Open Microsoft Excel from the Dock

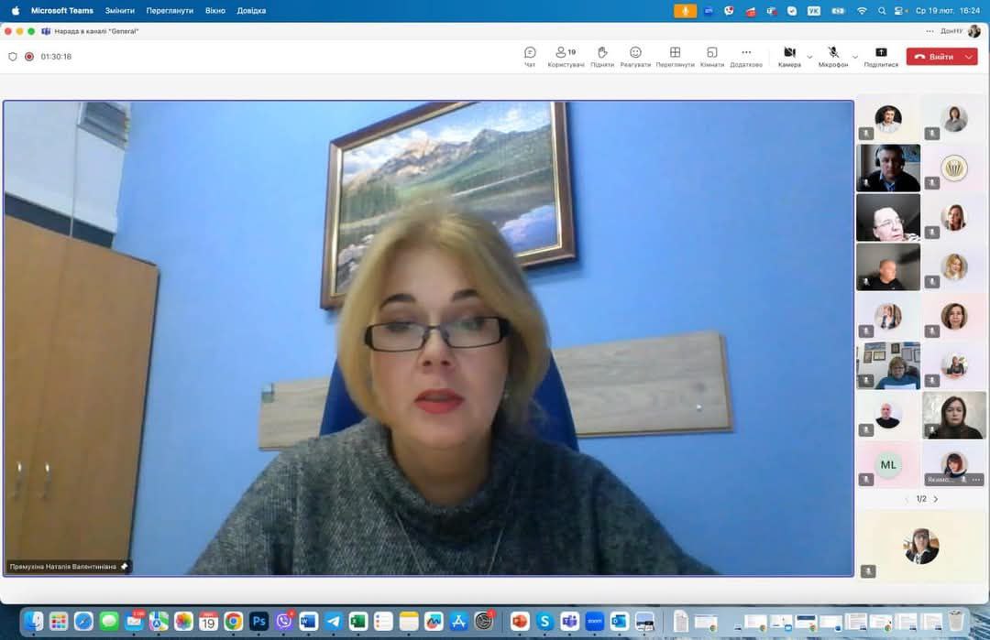point(358,622)
